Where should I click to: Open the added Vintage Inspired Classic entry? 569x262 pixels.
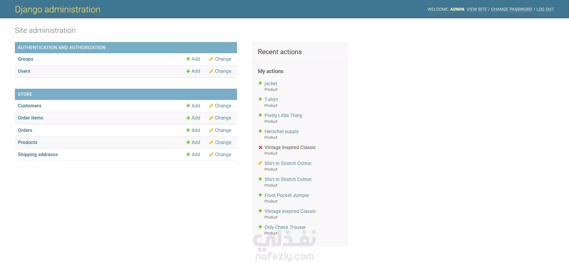290,211
